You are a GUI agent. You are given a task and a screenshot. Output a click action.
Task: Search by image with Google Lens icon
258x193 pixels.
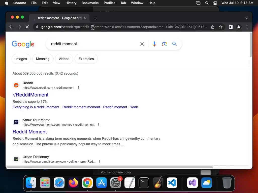coord(164,44)
